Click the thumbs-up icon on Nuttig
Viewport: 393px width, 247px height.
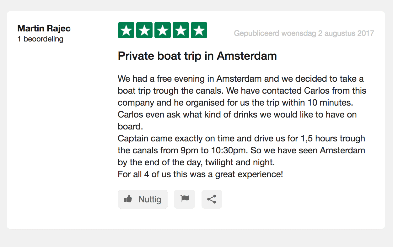(x=128, y=199)
